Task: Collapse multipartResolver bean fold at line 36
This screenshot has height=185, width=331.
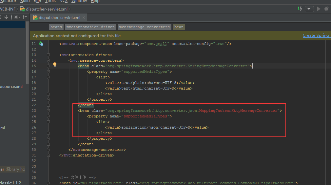Action: tap(49, 183)
